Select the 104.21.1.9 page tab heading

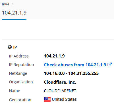click(14, 13)
